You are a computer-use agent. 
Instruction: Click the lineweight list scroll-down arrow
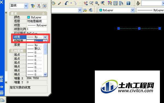(x=45, y=75)
